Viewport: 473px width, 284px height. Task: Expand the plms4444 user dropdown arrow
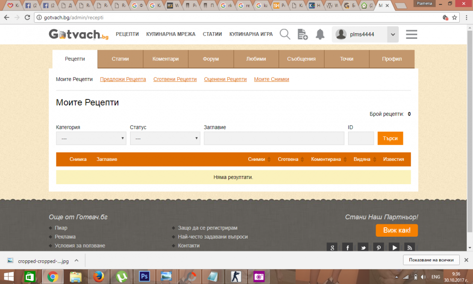pyautogui.click(x=393, y=35)
